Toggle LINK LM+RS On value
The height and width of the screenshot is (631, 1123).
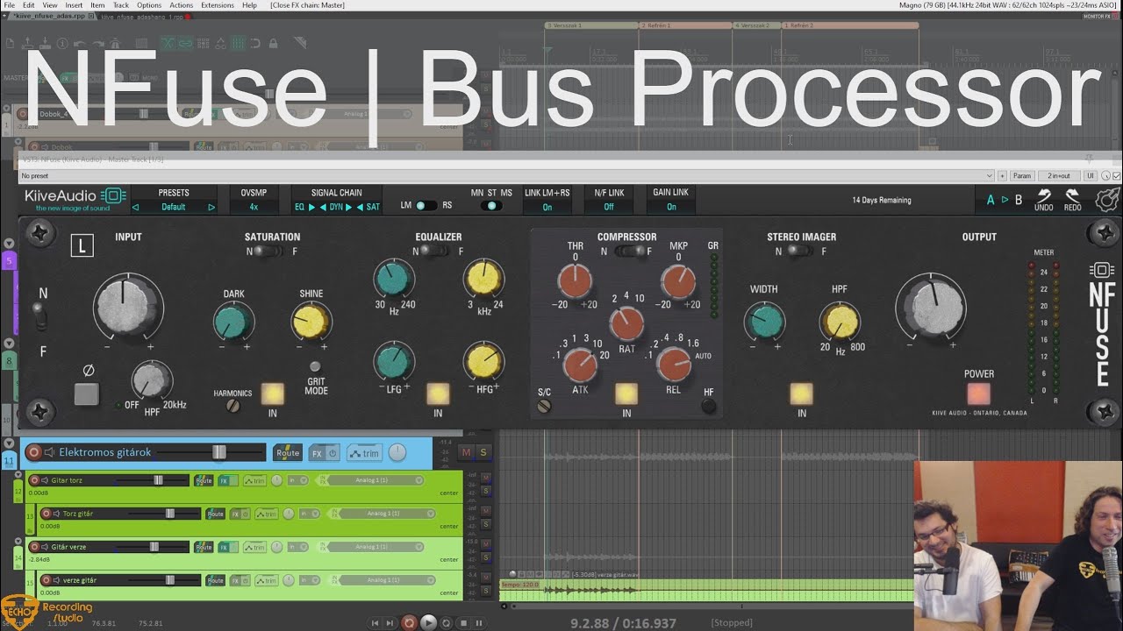click(x=547, y=208)
